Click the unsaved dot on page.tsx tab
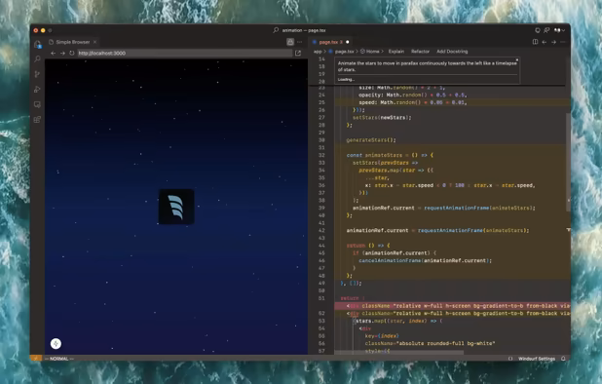 (x=348, y=42)
